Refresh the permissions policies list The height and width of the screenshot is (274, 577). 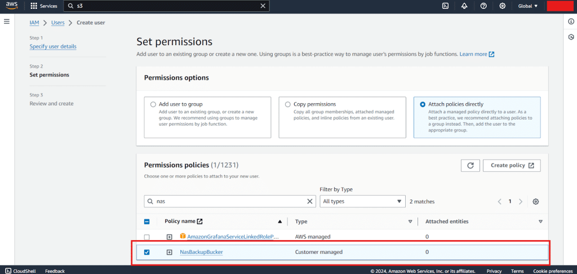[471, 165]
